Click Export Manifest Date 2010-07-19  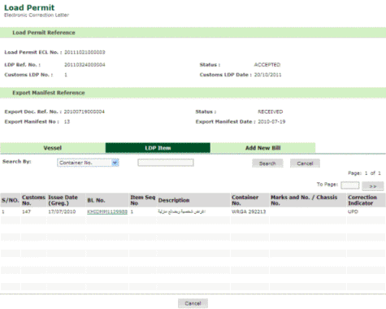point(271,122)
